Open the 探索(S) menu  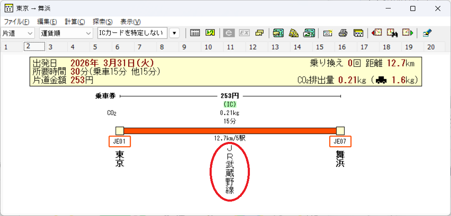pyautogui.click(x=103, y=22)
